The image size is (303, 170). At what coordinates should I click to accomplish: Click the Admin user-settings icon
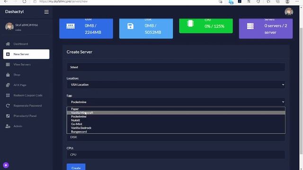[8, 126]
